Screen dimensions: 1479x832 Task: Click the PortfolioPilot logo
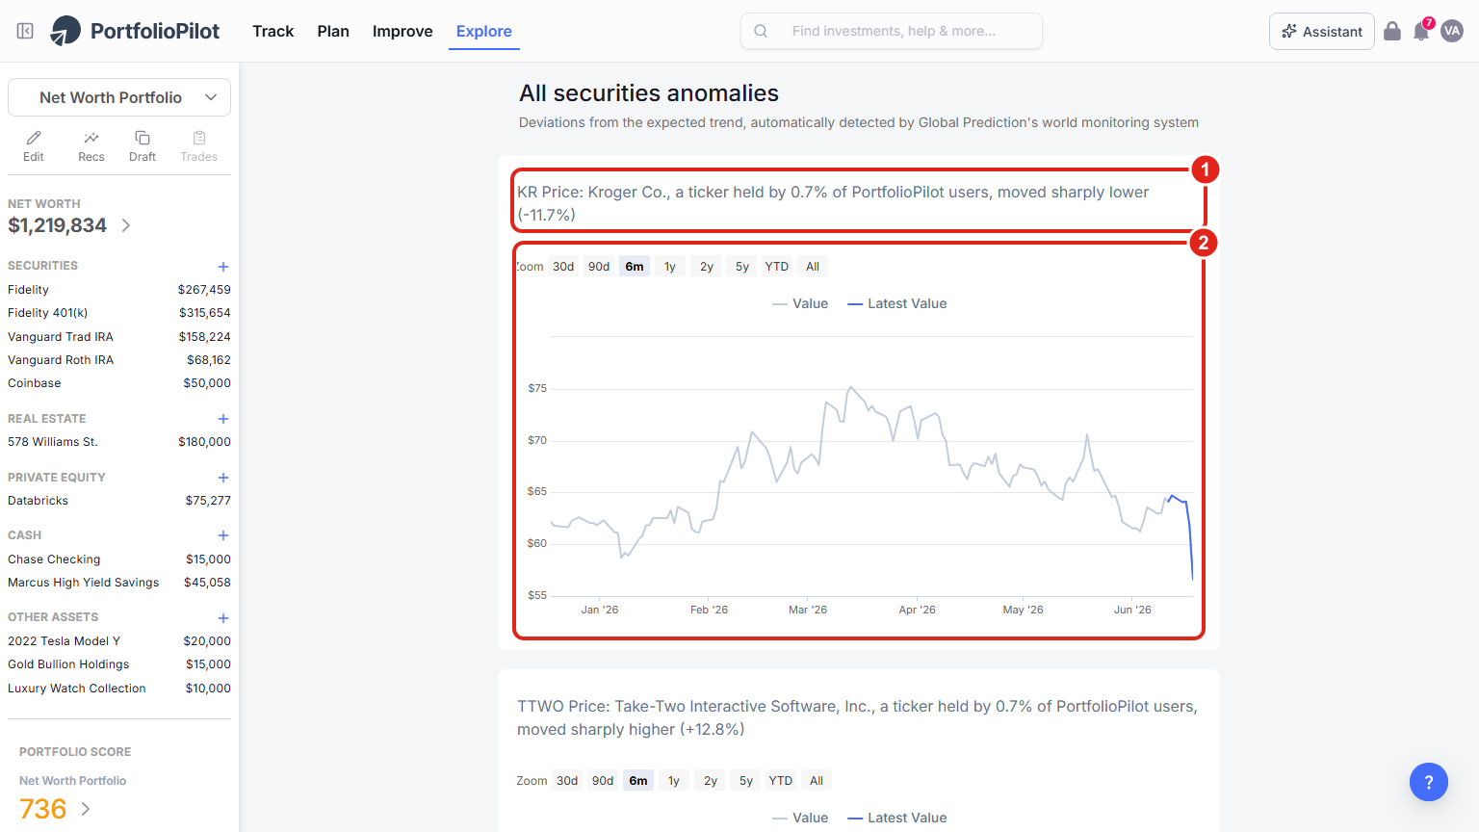click(x=135, y=31)
